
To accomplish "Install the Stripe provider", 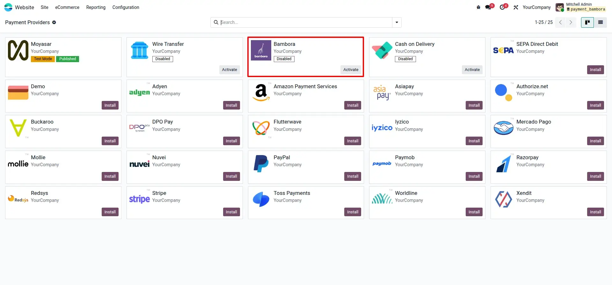I will pyautogui.click(x=231, y=212).
